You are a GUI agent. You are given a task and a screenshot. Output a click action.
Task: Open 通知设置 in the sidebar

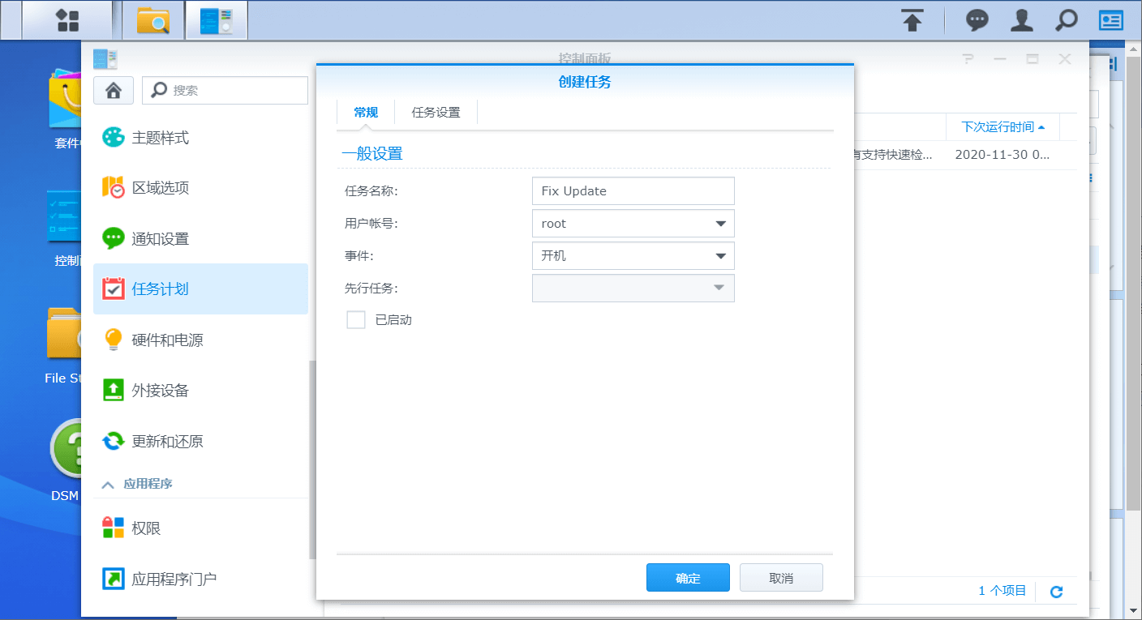tap(162, 238)
